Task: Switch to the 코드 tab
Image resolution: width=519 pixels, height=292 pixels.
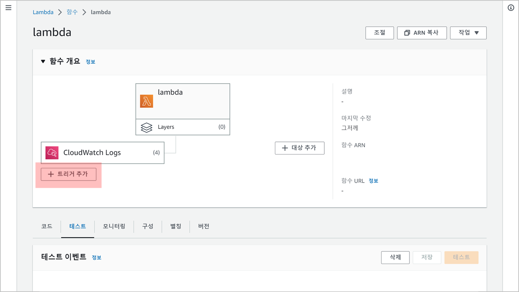Action: pyautogui.click(x=47, y=226)
